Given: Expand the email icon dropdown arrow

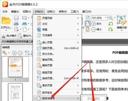Looking at the screenshot, I should point(29,18).
